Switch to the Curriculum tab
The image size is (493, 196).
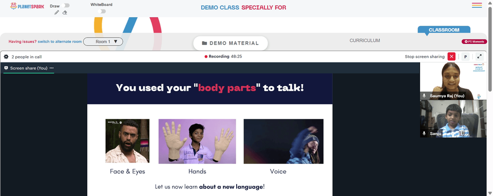365,40
